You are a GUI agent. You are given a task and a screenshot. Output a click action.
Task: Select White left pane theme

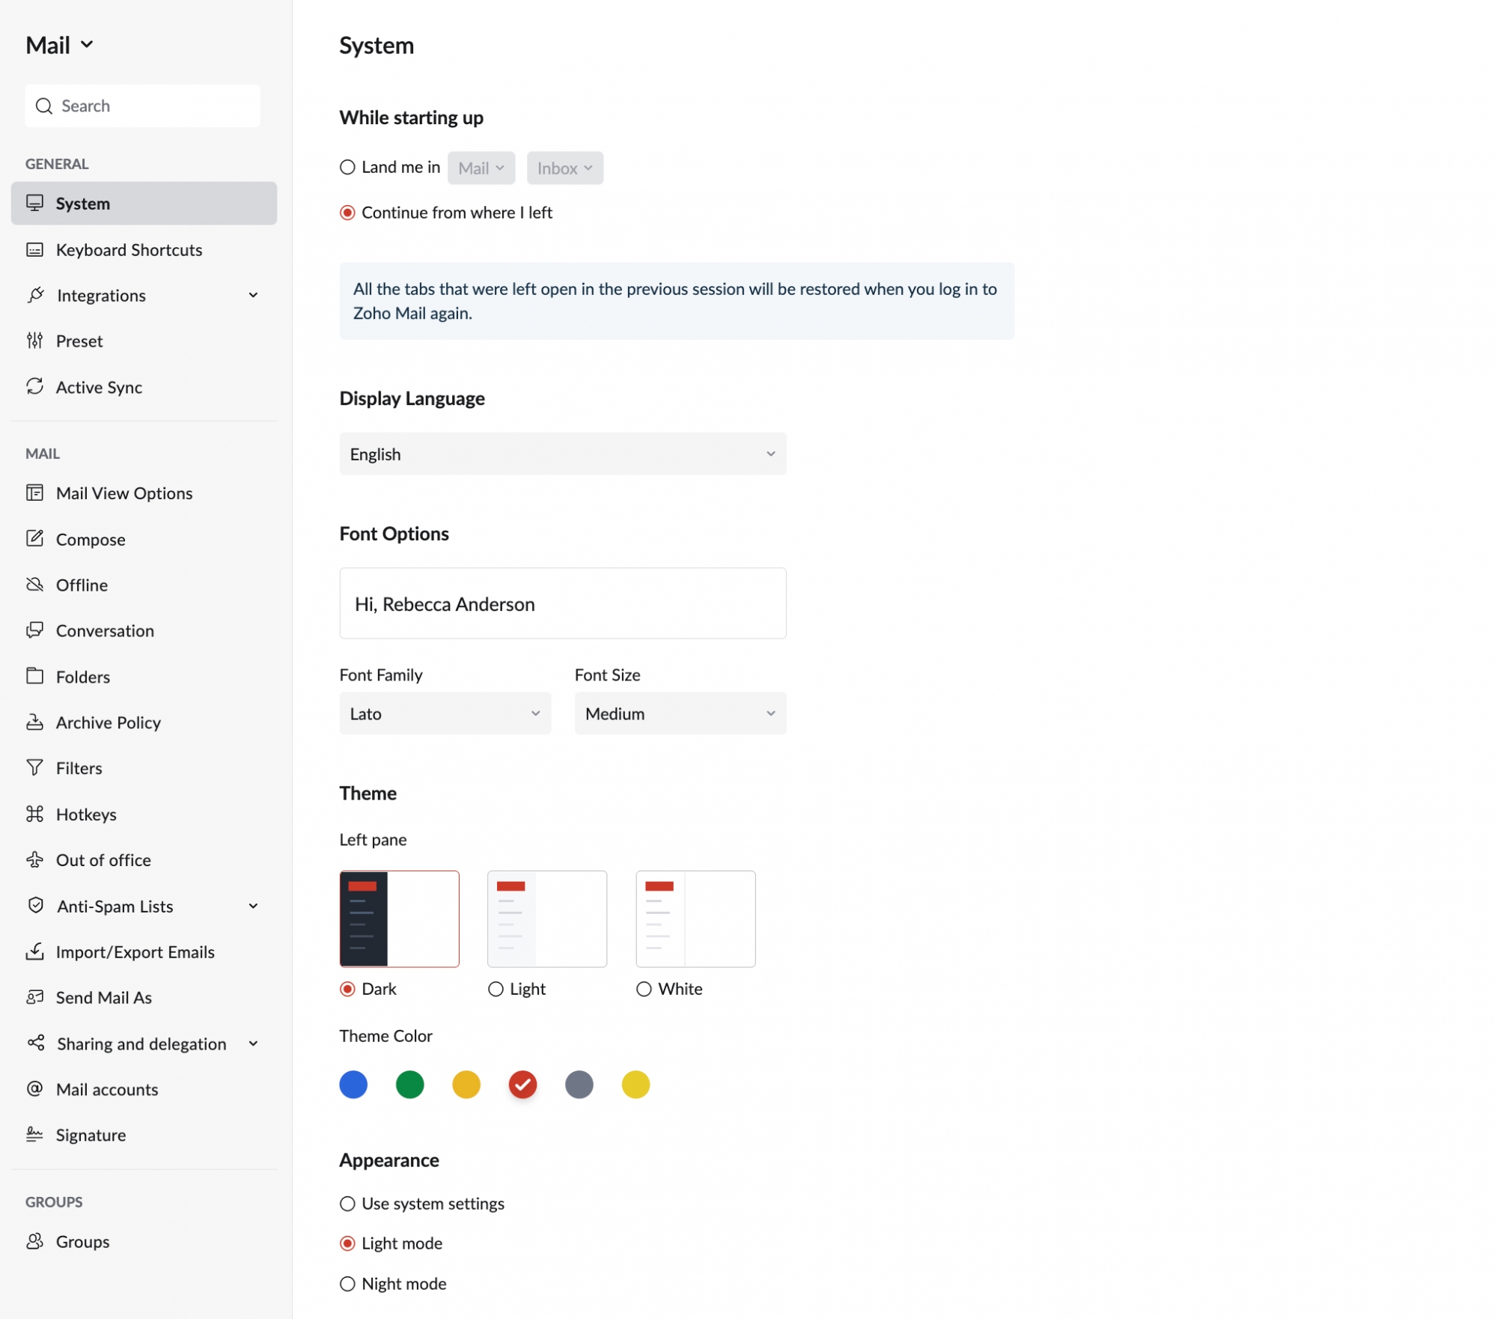click(x=644, y=988)
